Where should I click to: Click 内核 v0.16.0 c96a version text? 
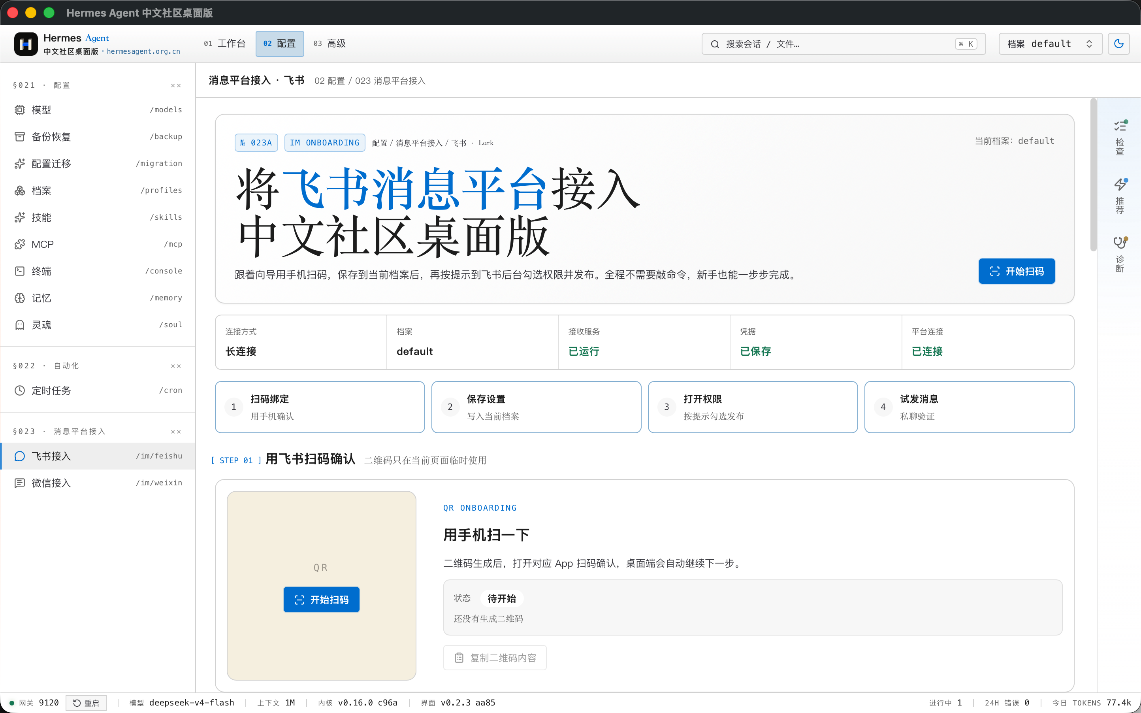click(358, 703)
